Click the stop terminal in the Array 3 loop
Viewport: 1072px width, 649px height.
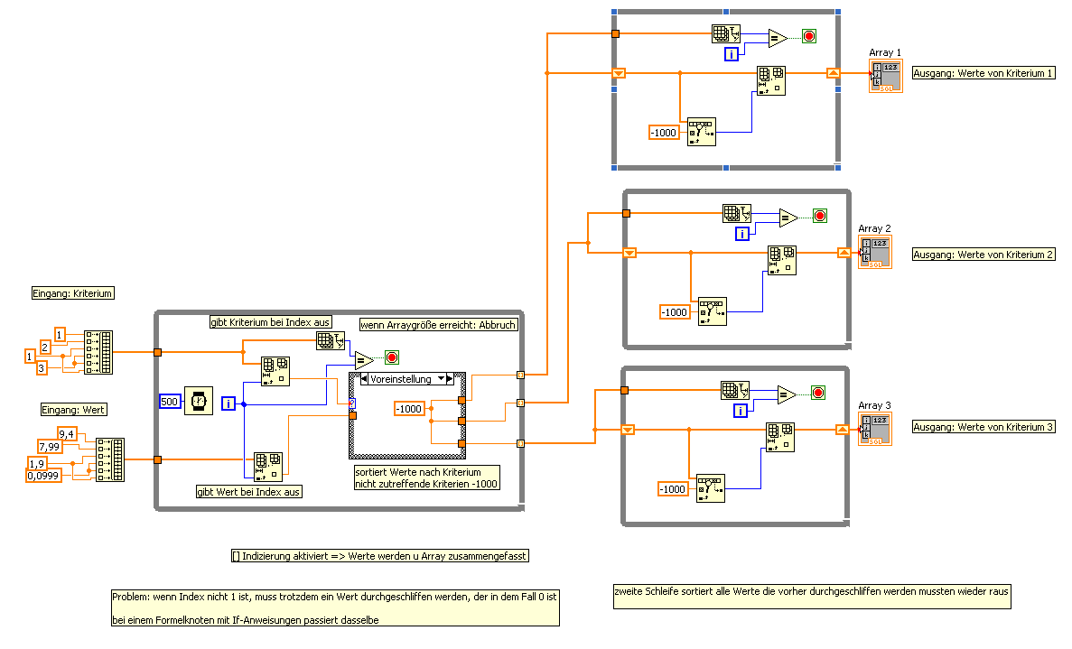tap(818, 393)
